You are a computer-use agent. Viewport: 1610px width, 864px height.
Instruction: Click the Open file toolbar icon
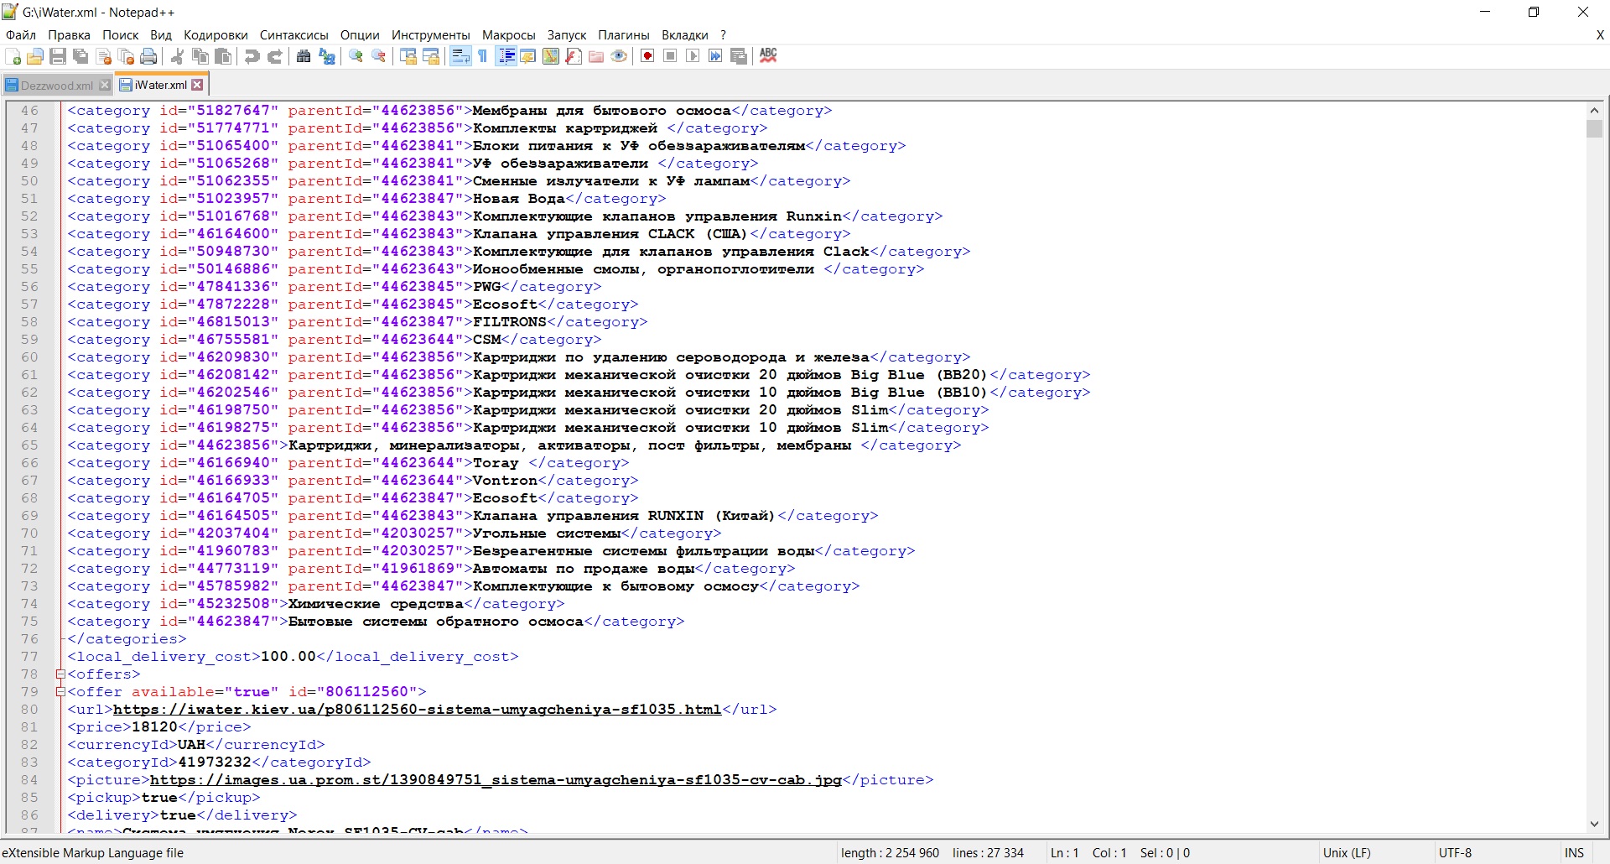tap(35, 56)
